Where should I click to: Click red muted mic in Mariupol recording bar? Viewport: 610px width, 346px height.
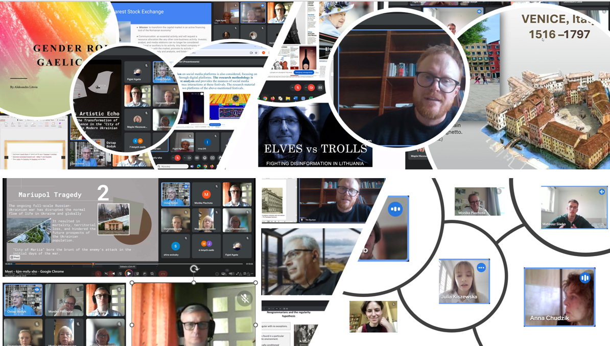(x=98, y=274)
